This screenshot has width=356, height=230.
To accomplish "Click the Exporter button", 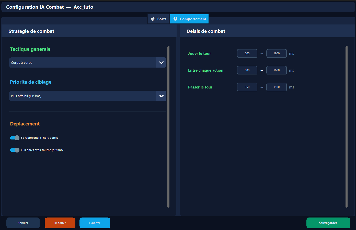I will pyautogui.click(x=95, y=223).
